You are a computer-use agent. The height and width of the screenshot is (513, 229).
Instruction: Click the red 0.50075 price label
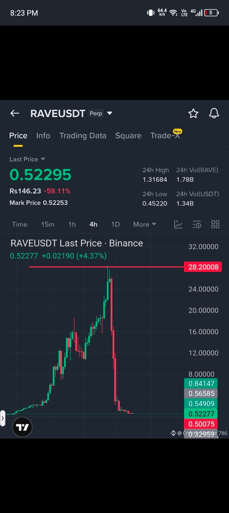[201, 424]
